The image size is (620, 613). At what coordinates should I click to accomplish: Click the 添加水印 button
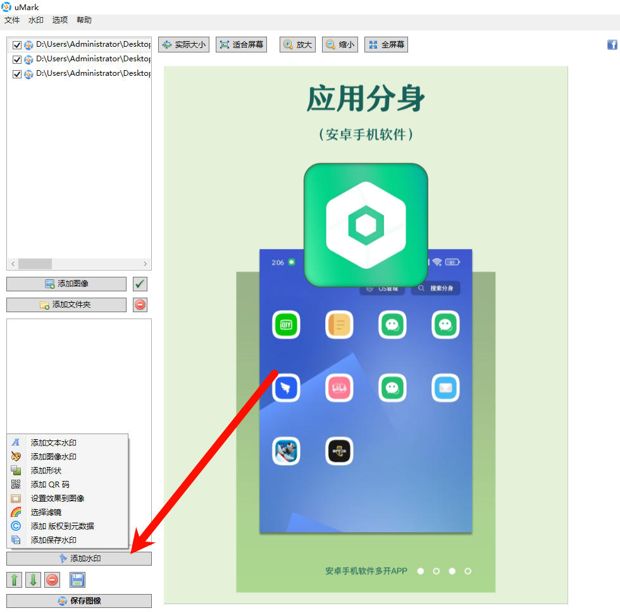click(79, 559)
